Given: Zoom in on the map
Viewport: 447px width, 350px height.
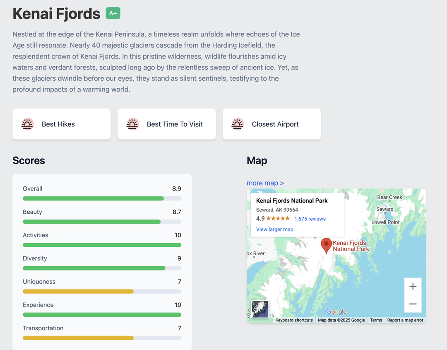Looking at the screenshot, I should click(x=413, y=286).
